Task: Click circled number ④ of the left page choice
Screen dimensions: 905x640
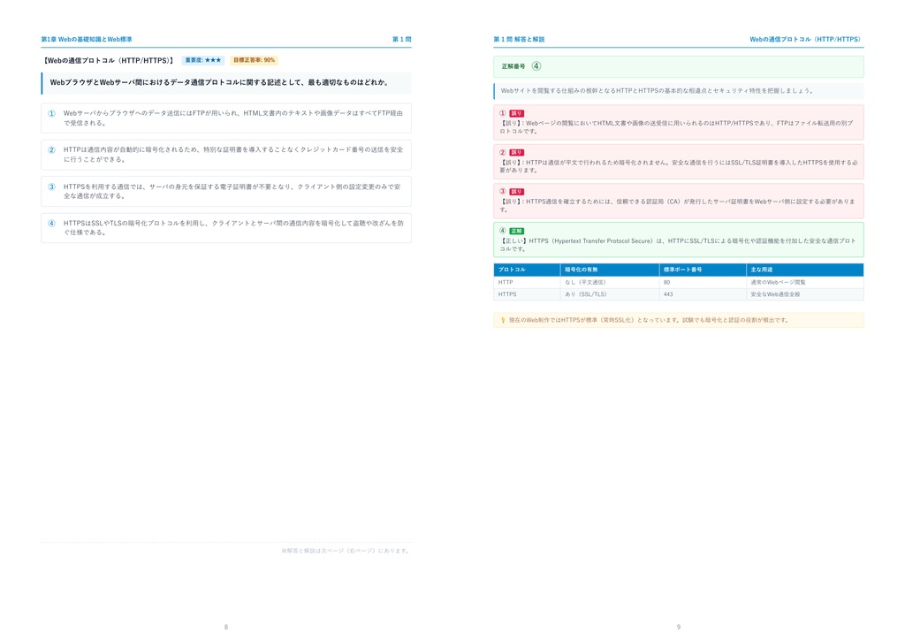Action: [x=51, y=224]
